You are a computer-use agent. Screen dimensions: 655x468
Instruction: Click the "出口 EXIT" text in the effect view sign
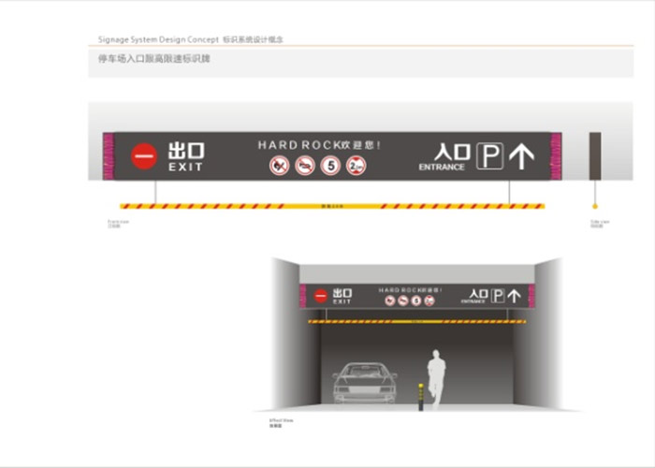tap(342, 296)
